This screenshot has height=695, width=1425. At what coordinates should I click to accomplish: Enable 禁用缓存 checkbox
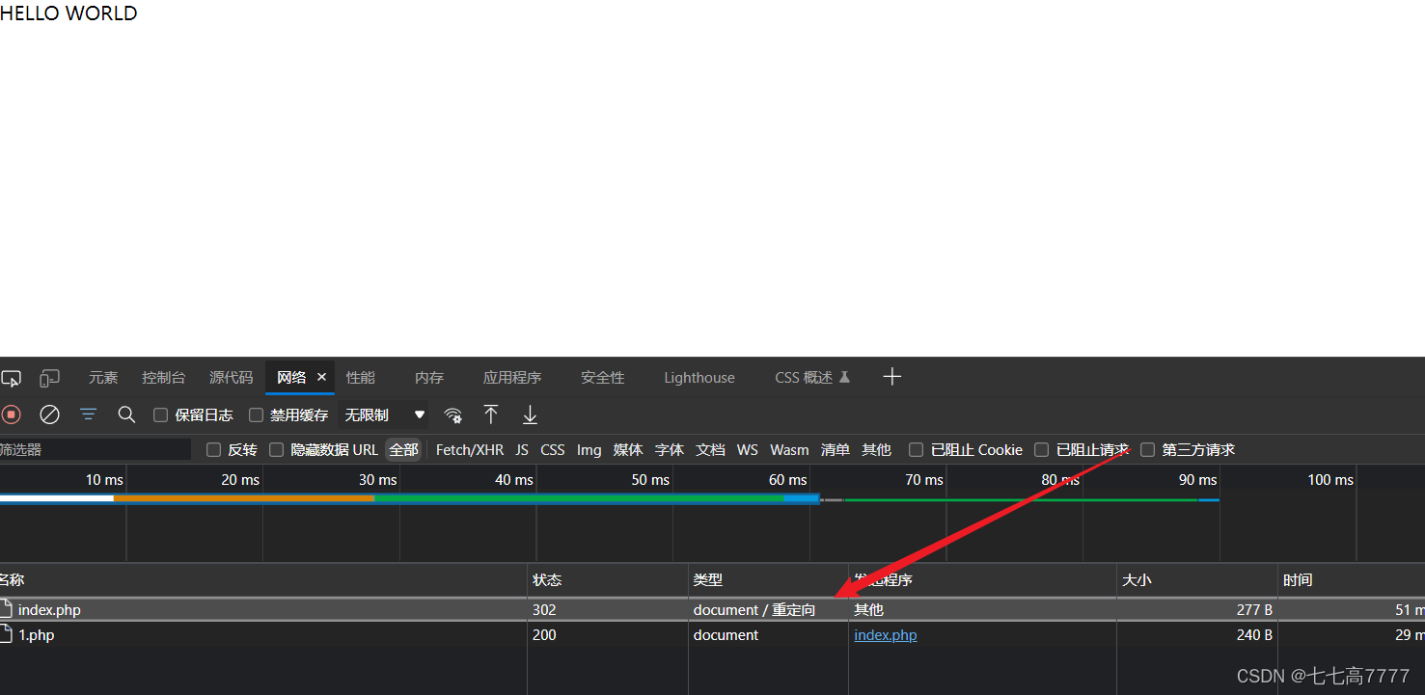pos(256,415)
